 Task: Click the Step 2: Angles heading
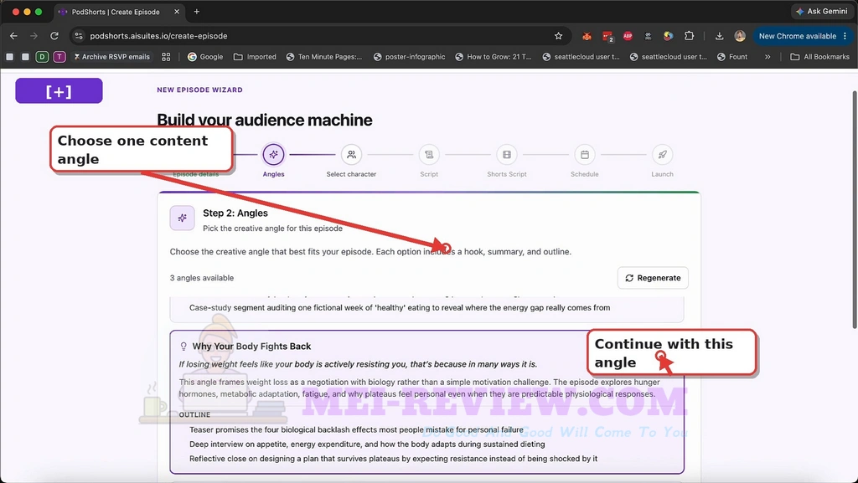[235, 213]
